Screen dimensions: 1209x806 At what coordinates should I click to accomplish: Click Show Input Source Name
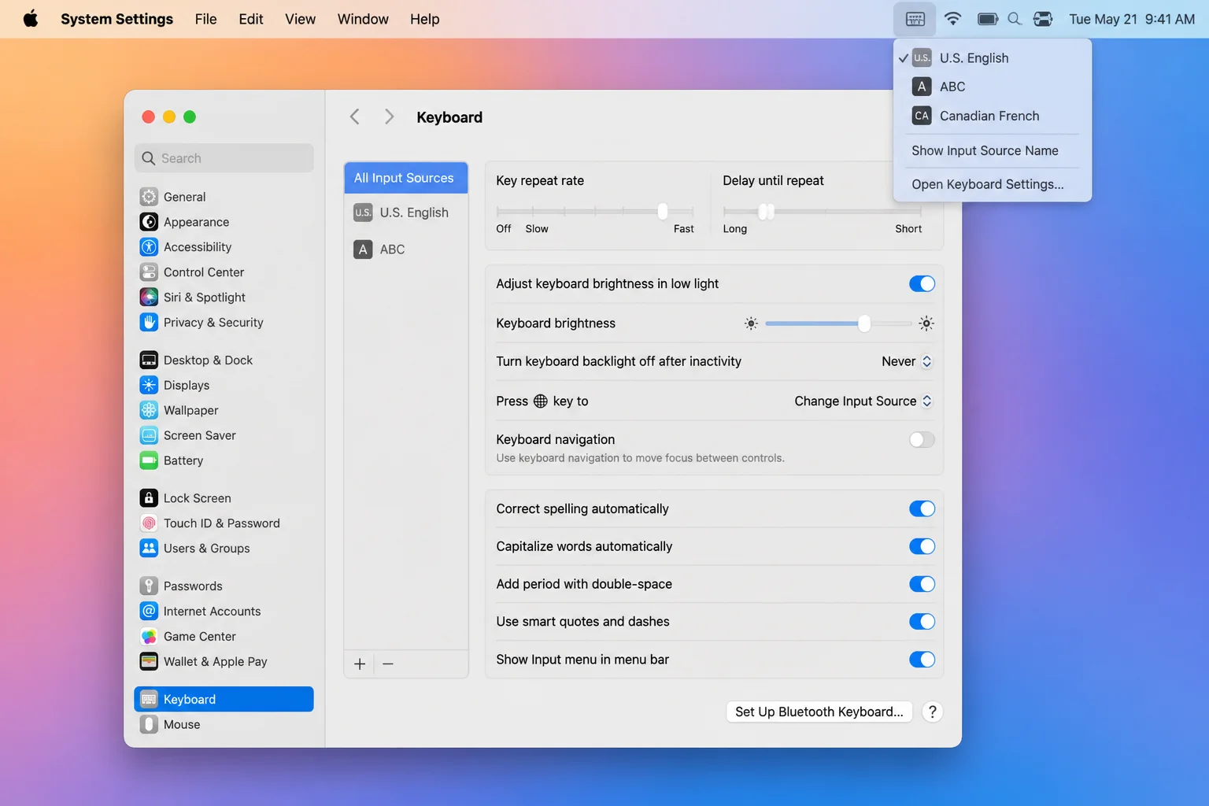[x=993, y=151]
